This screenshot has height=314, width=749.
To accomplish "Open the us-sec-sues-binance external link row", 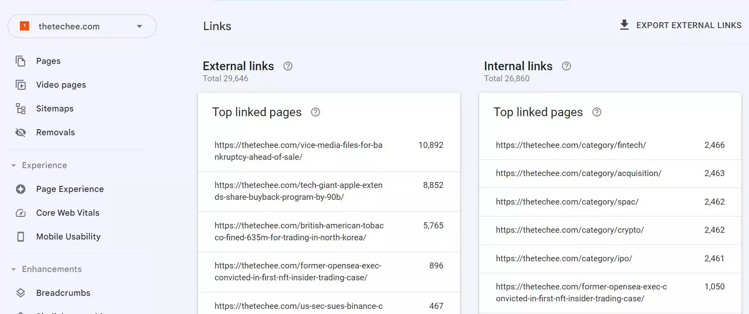I will point(329,304).
